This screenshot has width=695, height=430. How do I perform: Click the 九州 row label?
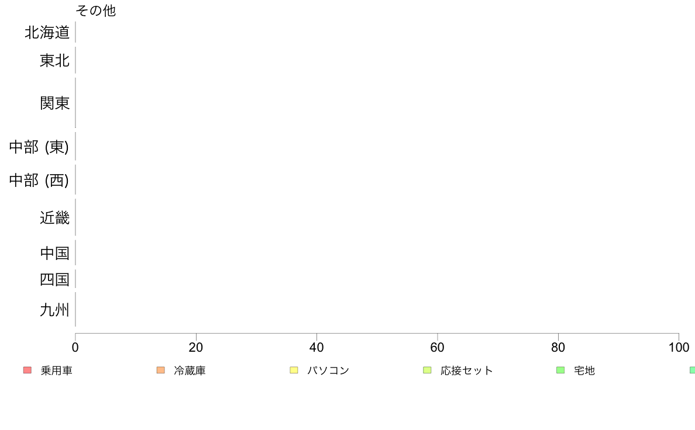[55, 310]
